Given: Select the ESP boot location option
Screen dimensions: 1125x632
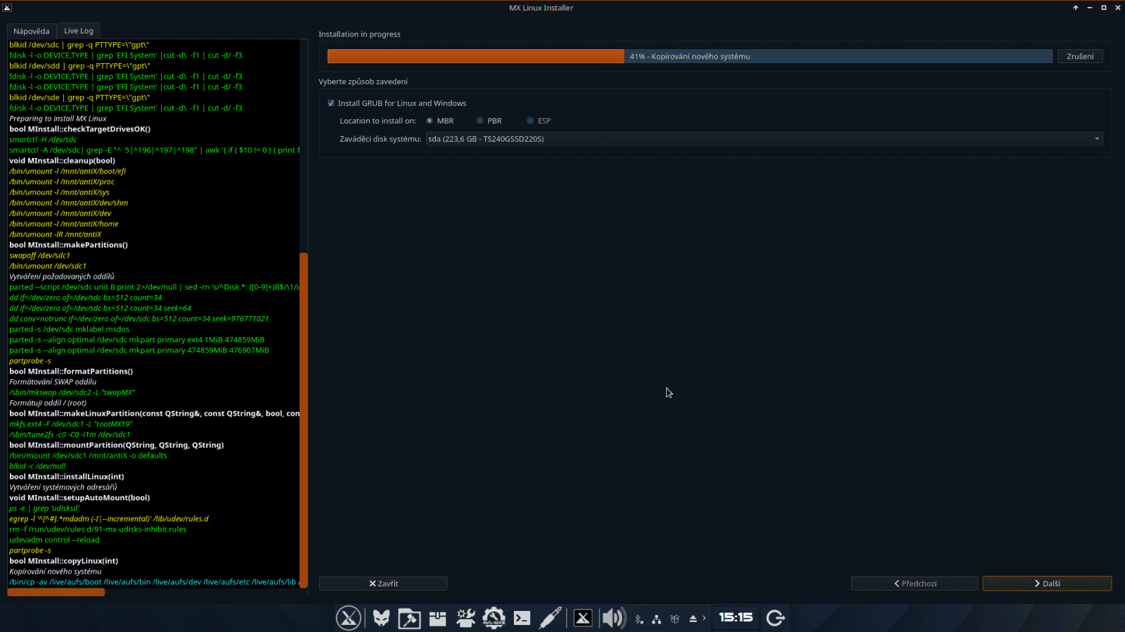Looking at the screenshot, I should coord(530,121).
